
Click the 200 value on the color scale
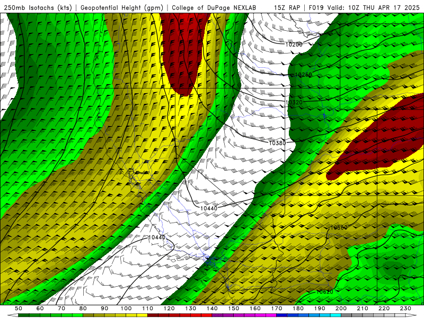coord(341,308)
